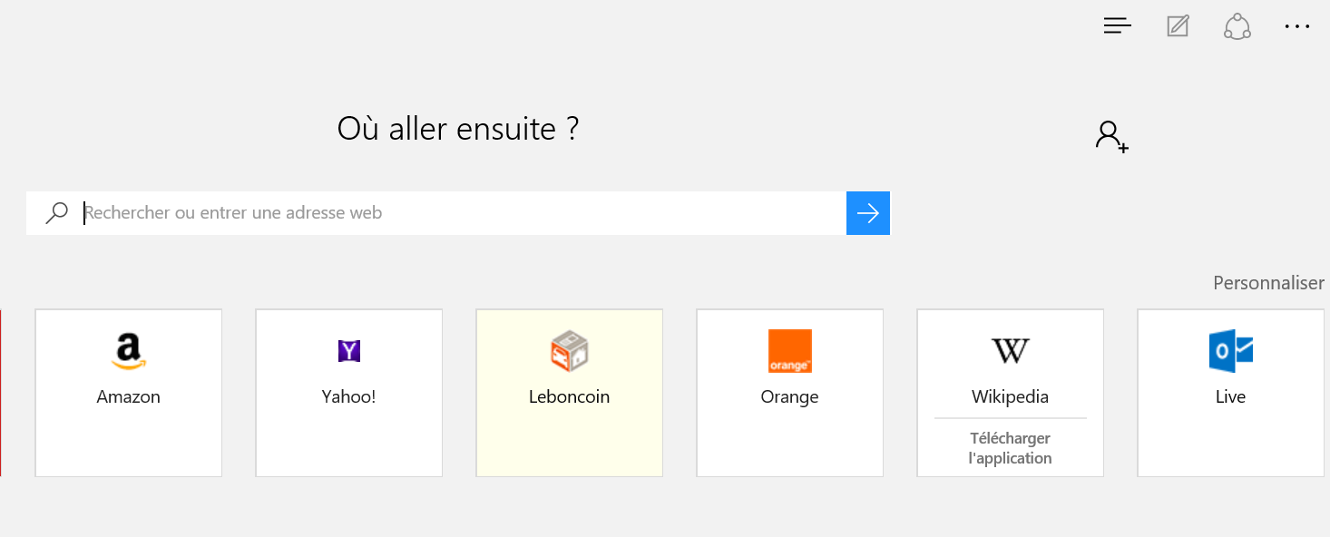This screenshot has height=537, width=1330.
Task: Click the 'Amazon' tile label text
Action: (129, 397)
